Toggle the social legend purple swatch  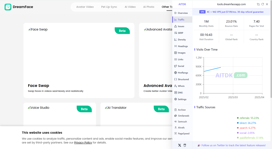click(238, 133)
